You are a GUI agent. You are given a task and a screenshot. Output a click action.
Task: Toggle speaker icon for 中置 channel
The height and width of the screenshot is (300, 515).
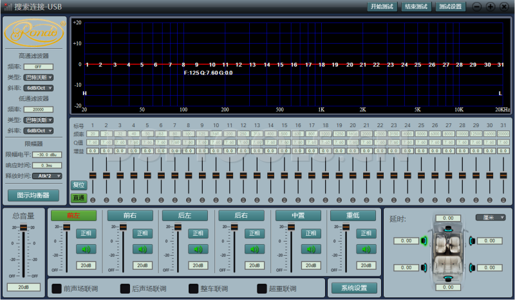click(312, 249)
